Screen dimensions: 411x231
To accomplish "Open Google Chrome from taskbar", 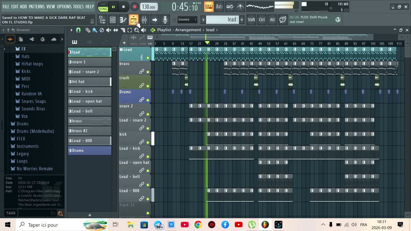I will pos(198,225).
